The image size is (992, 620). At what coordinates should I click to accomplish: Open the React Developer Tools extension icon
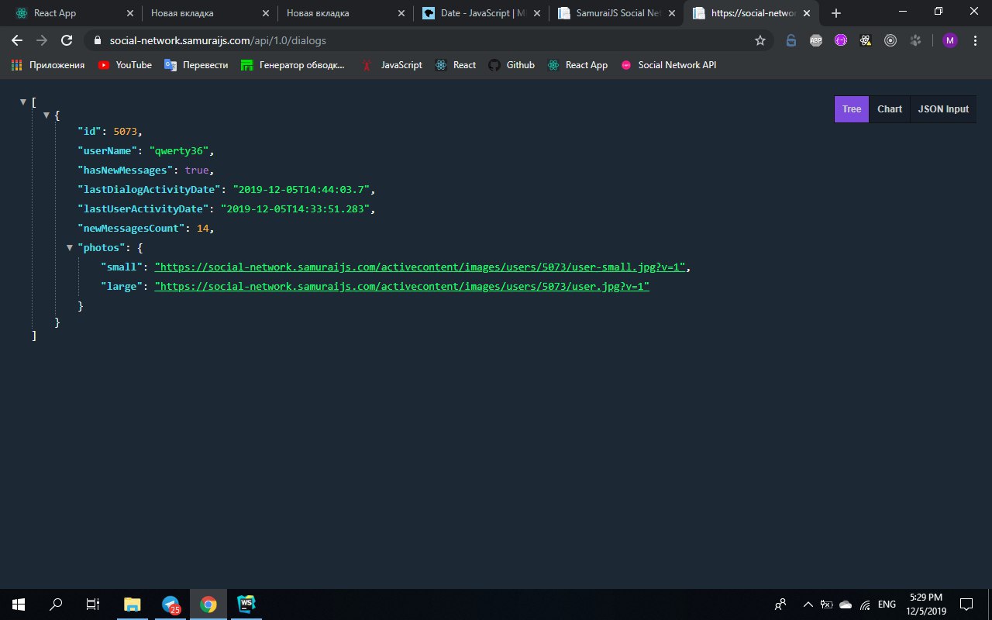coord(866,40)
